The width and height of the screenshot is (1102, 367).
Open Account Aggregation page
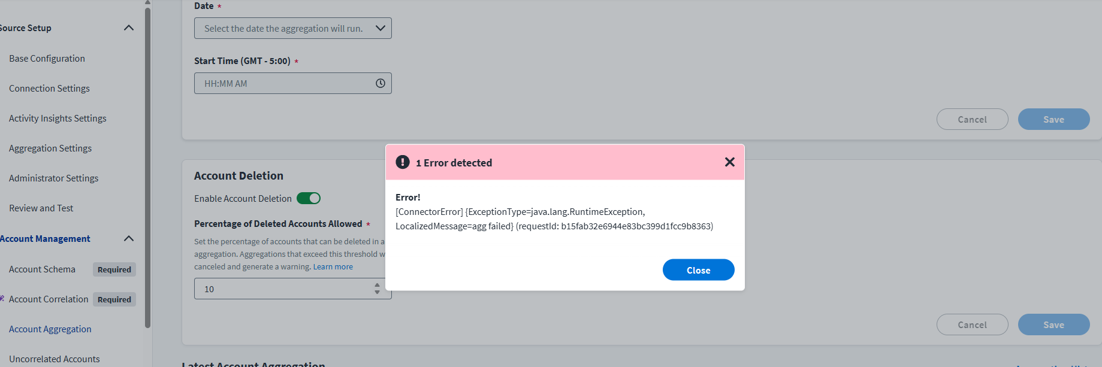point(50,329)
